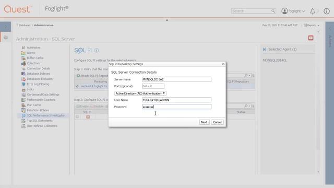Open the notifications bell
The width and height of the screenshot is (334, 188).
[x=312, y=11]
